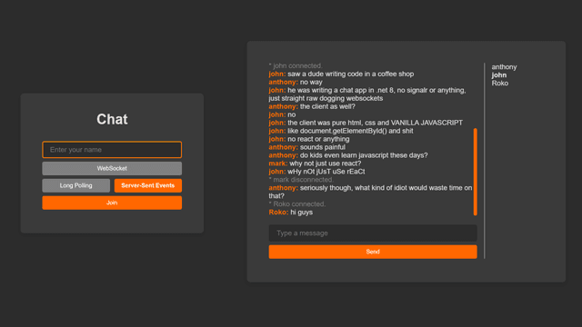Select Roko in the user list
The image size is (582, 327).
(500, 83)
